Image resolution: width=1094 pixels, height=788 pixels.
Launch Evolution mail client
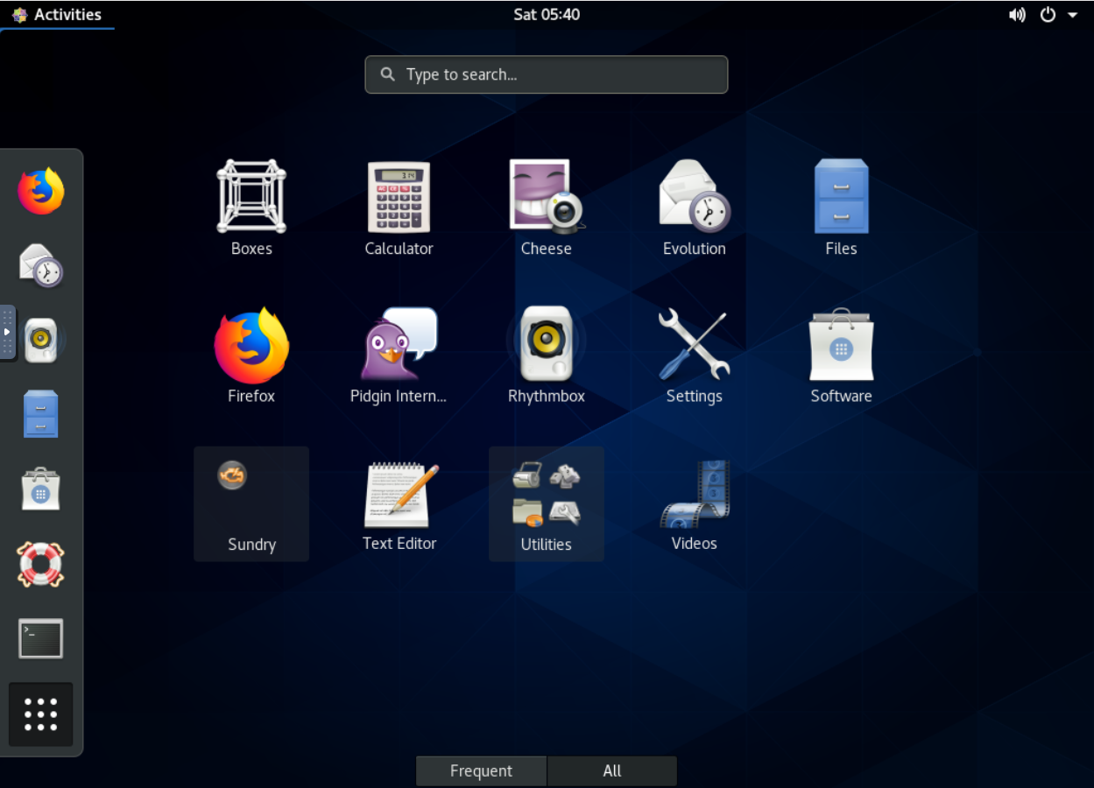tap(694, 208)
